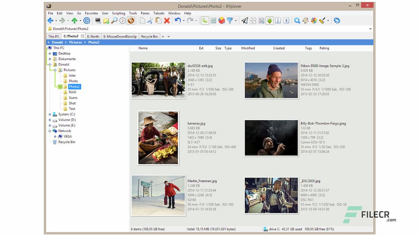Open a new tab with the plus button
This screenshot has height=236, width=419.
[x=163, y=36]
